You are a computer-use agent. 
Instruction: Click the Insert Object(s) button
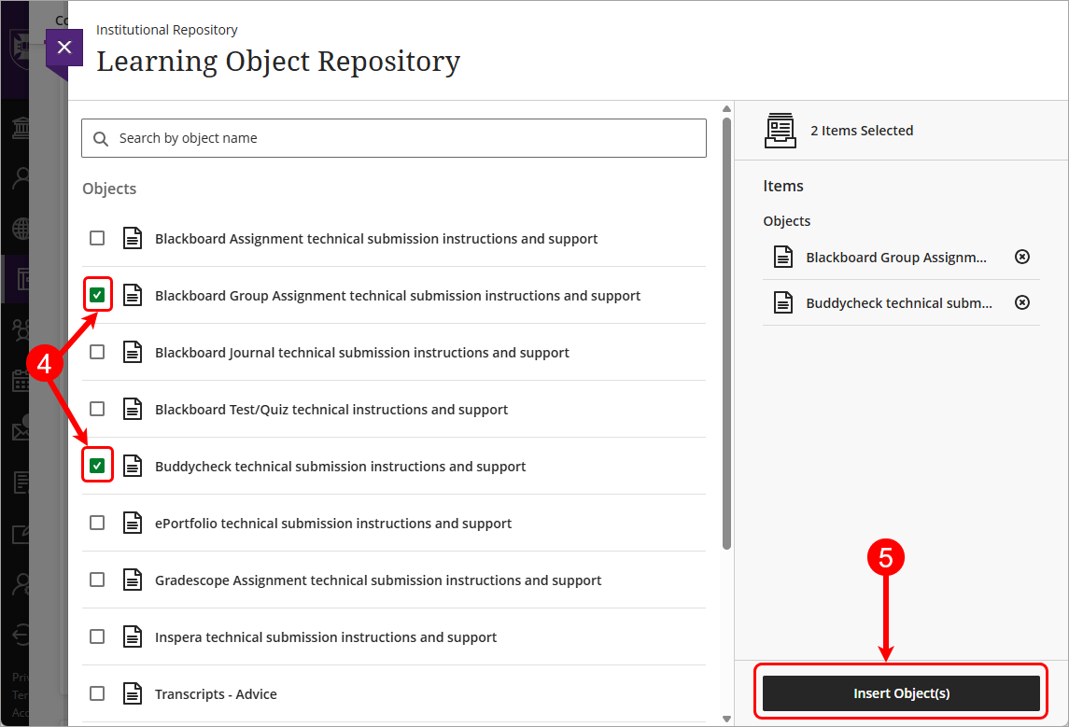point(901,692)
